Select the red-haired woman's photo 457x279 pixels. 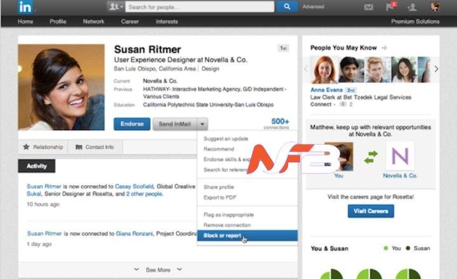pos(324,69)
